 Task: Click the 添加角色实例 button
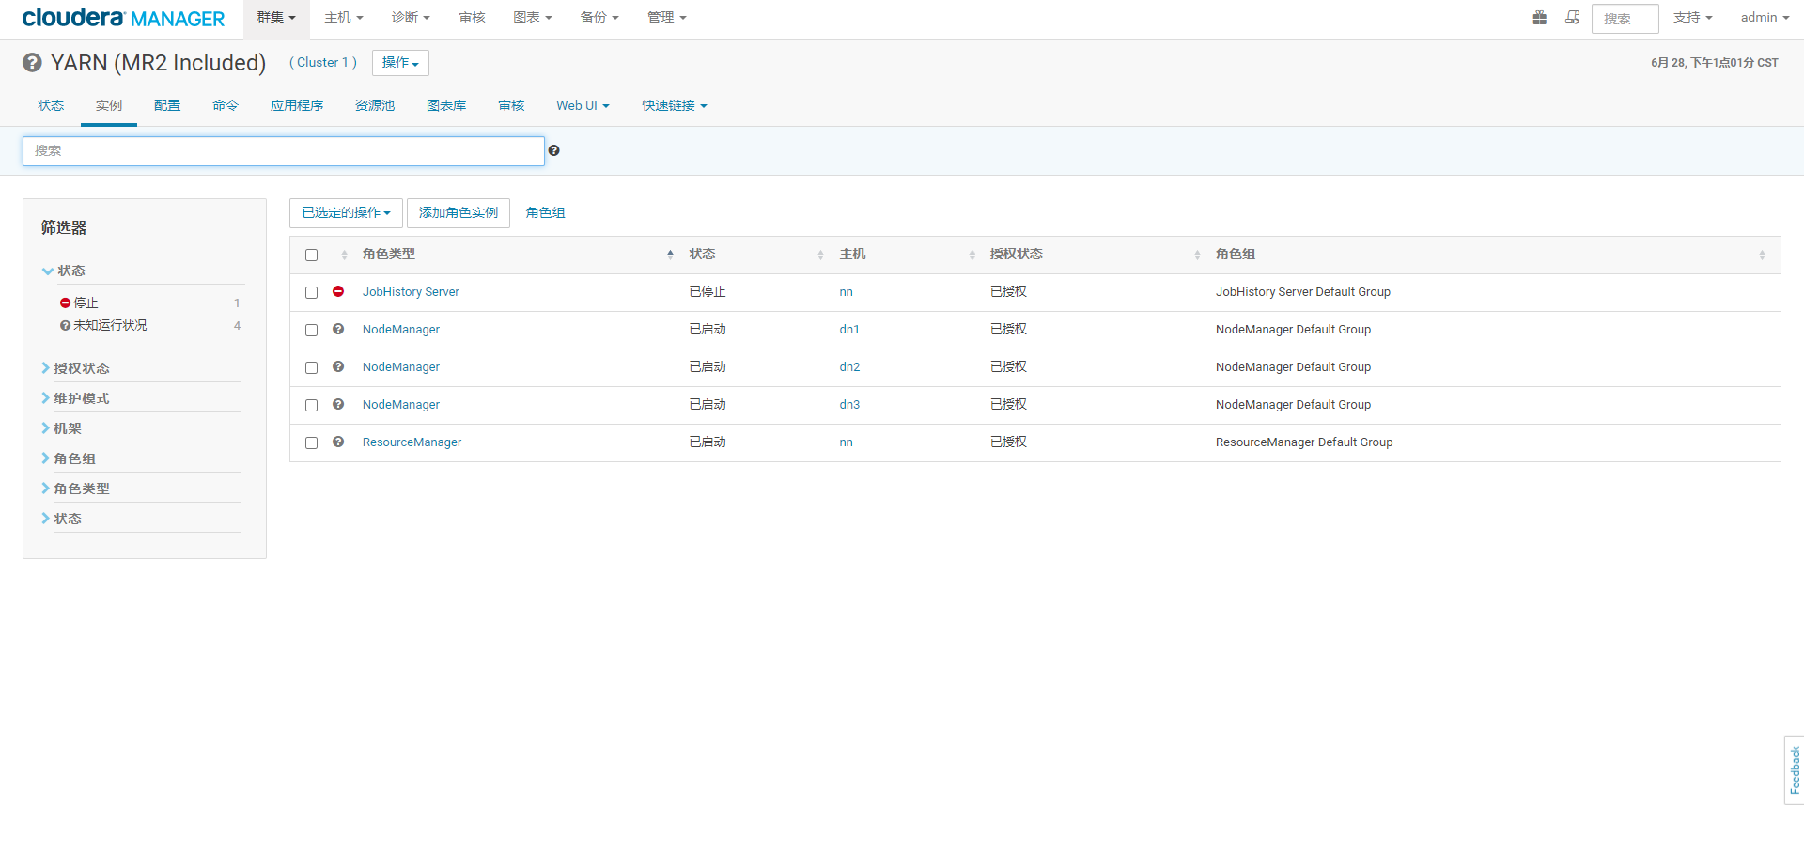(459, 213)
